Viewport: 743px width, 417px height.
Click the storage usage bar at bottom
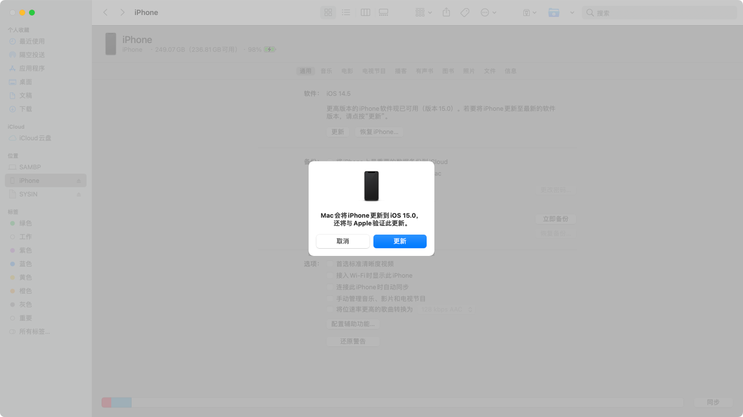pos(392,402)
